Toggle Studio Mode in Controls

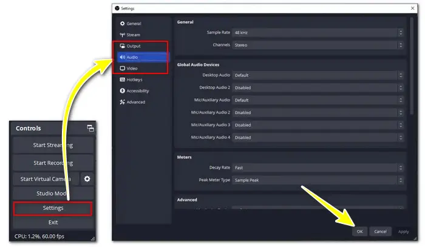pos(53,194)
